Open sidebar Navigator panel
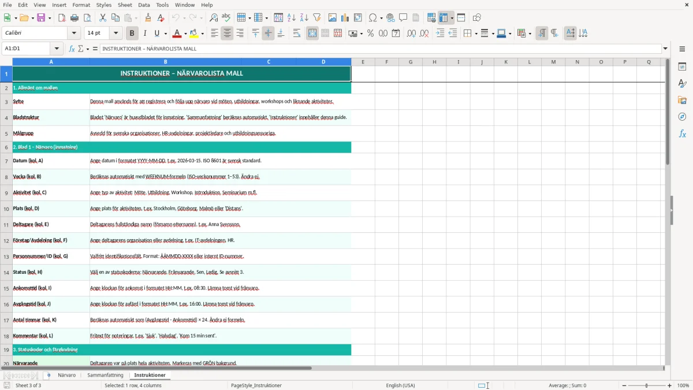 point(682,117)
